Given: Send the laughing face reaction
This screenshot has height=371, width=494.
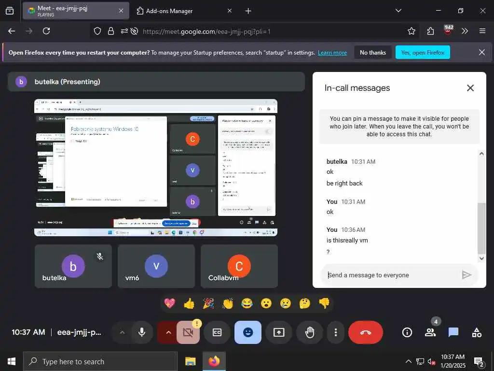Looking at the screenshot, I should [x=247, y=303].
